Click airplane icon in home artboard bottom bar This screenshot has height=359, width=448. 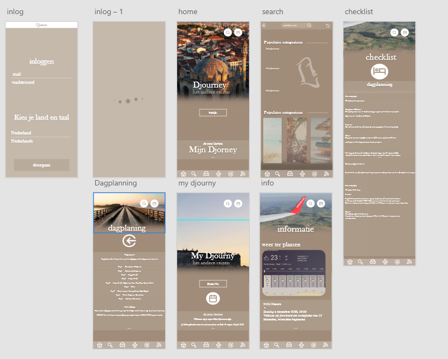pyautogui.click(x=219, y=174)
